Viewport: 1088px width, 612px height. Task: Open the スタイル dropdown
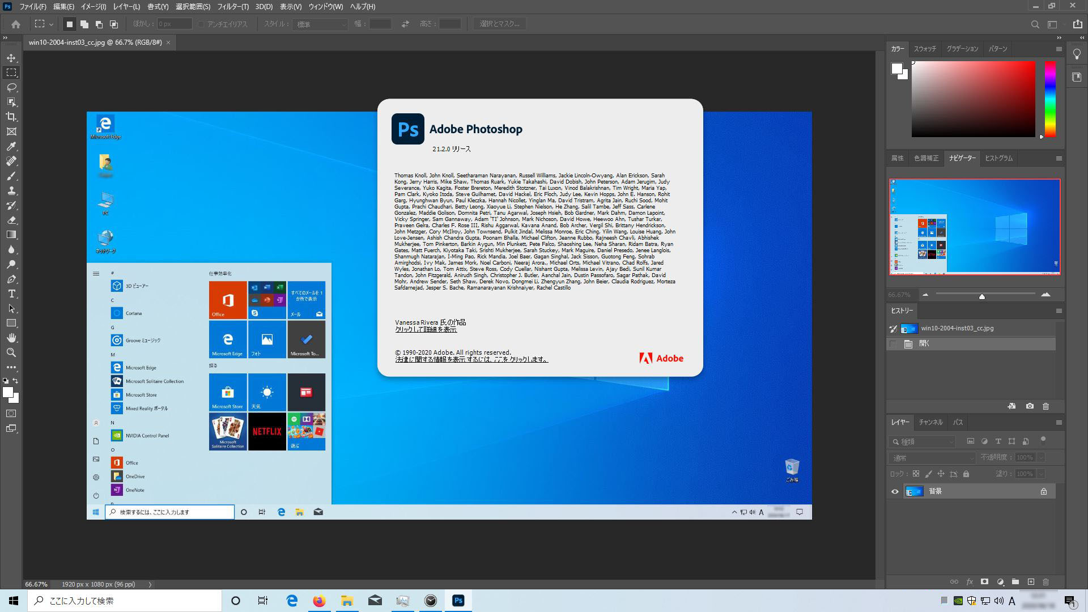coord(320,24)
